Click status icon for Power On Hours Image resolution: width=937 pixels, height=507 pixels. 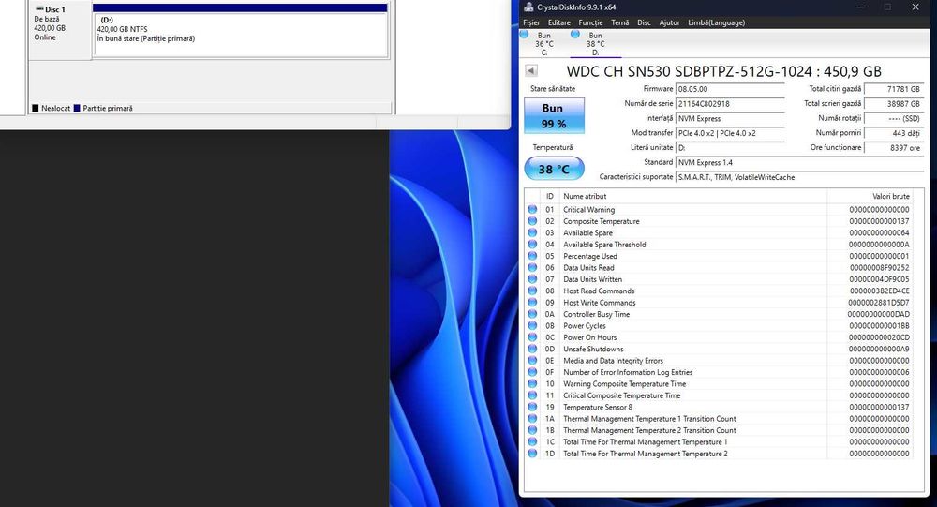(x=532, y=337)
